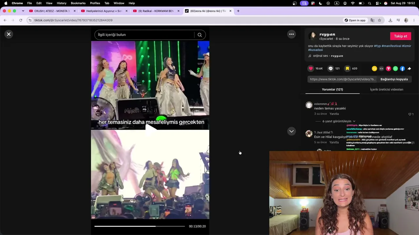
Task: Open Just Hilal's commenter avatar
Action: tap(309, 133)
